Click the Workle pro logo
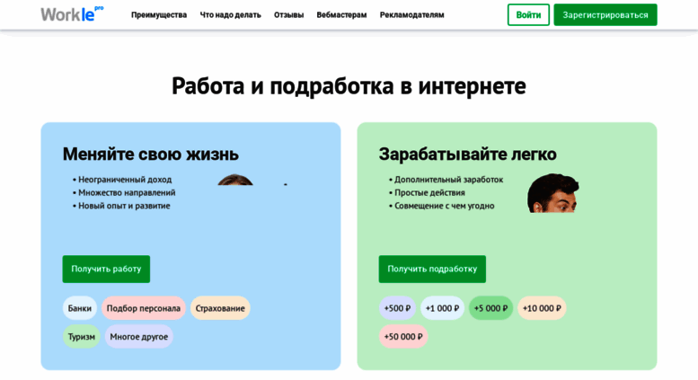 (72, 13)
